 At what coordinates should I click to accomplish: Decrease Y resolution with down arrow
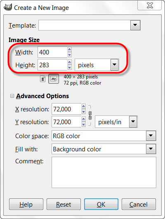coord(84,125)
